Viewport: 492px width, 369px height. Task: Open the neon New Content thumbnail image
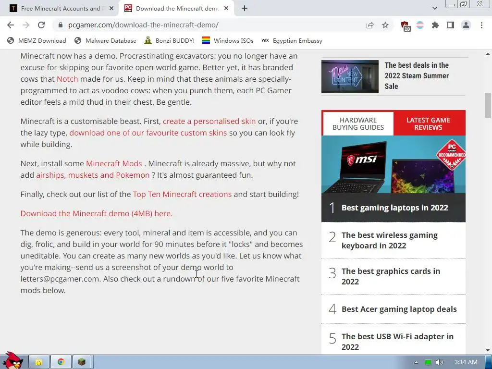coord(350,76)
